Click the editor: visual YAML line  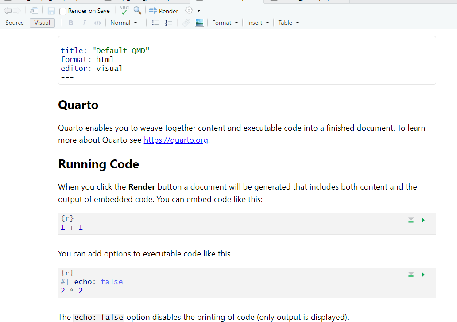click(x=92, y=69)
